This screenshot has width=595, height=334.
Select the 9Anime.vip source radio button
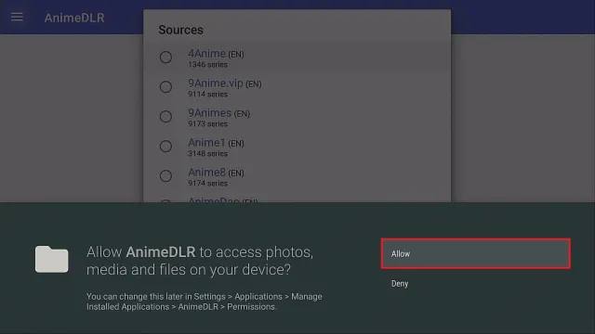(x=165, y=86)
